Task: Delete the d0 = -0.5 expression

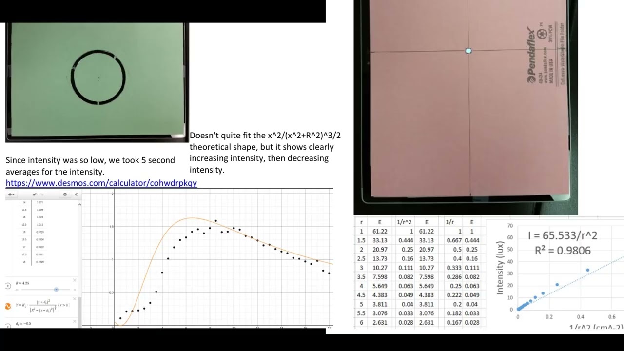Action: coord(75,321)
